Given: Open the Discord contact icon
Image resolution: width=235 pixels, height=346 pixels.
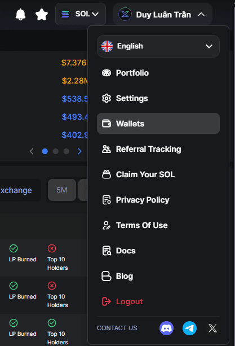Looking at the screenshot, I should pos(166,328).
